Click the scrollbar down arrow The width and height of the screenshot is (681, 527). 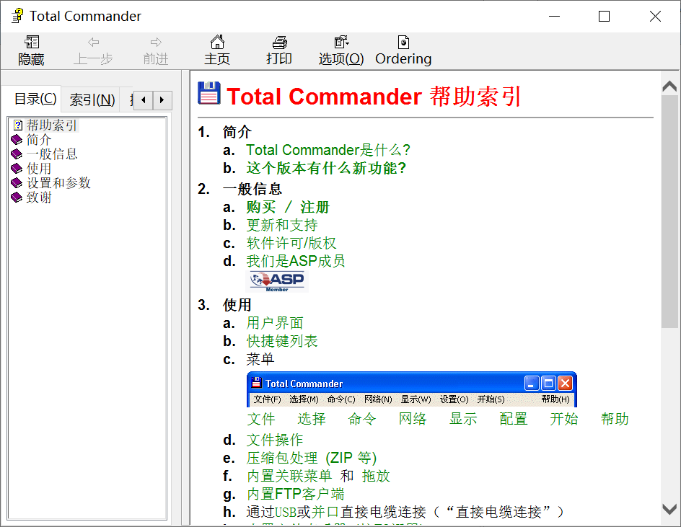(x=669, y=509)
